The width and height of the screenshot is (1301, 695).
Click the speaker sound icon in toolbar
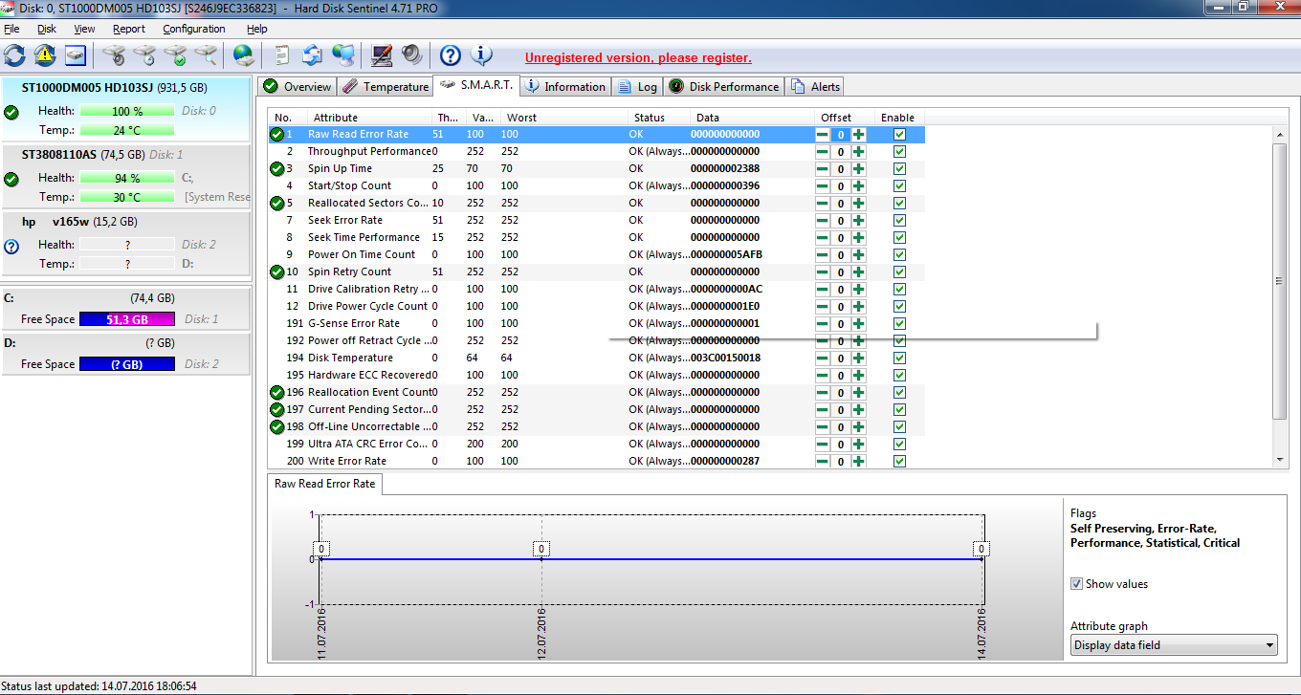coord(412,55)
